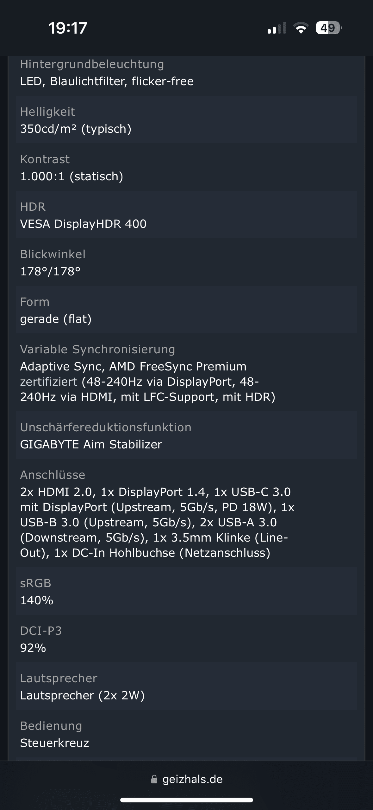373x810 pixels.
Task: Tap the Steuerkreuz value under Bedienung
Action: pyautogui.click(x=54, y=743)
